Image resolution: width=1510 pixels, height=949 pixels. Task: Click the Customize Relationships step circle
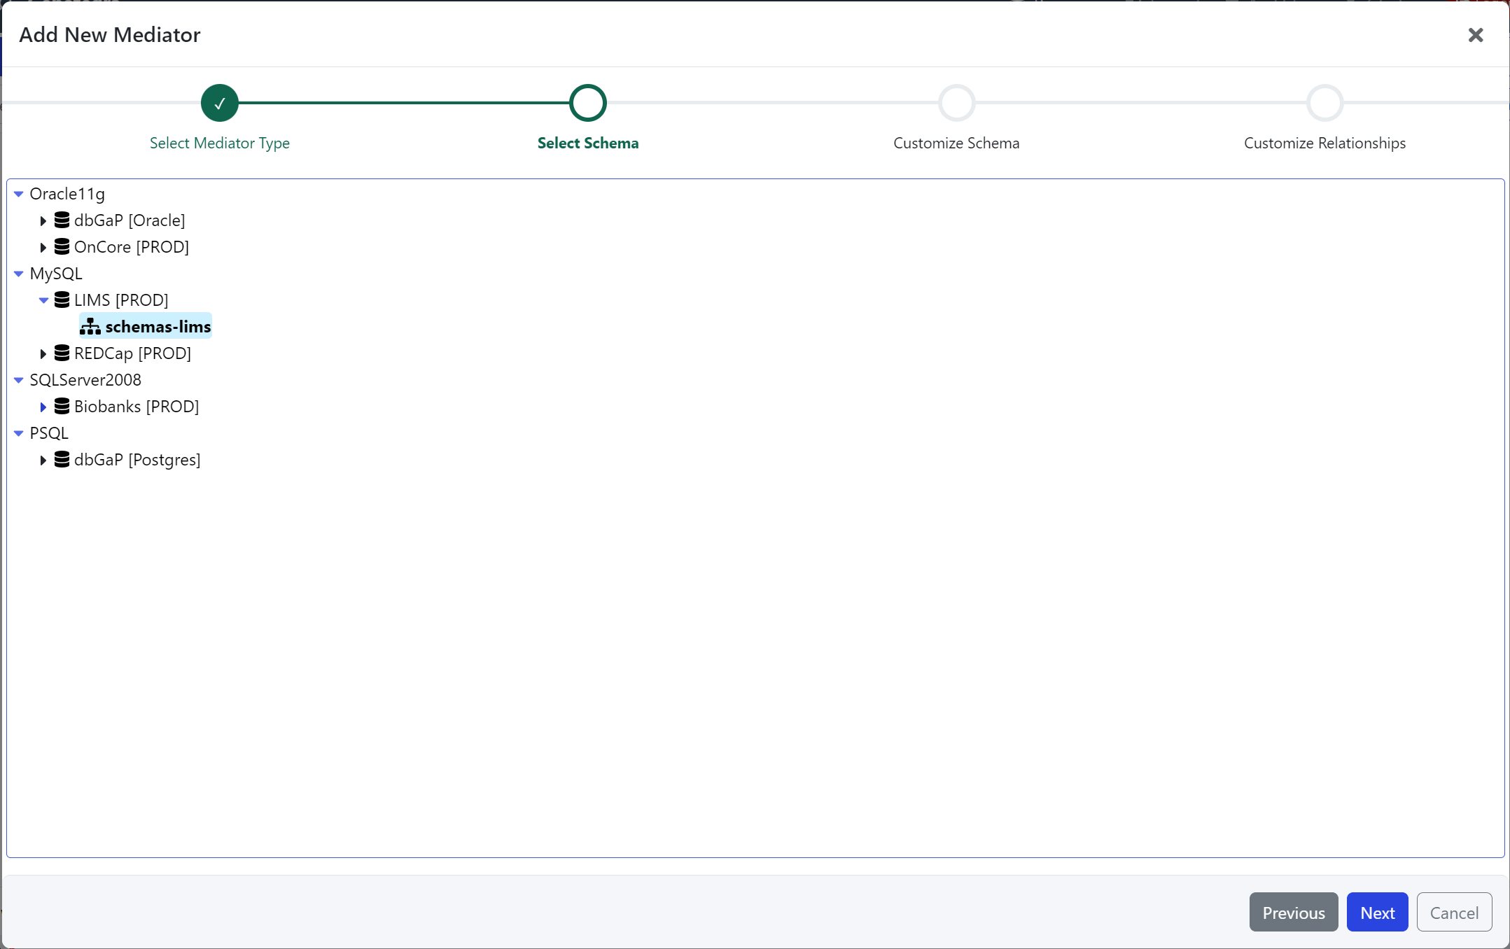click(1324, 104)
